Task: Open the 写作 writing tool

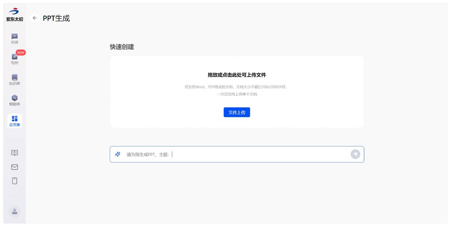Action: [x=14, y=59]
